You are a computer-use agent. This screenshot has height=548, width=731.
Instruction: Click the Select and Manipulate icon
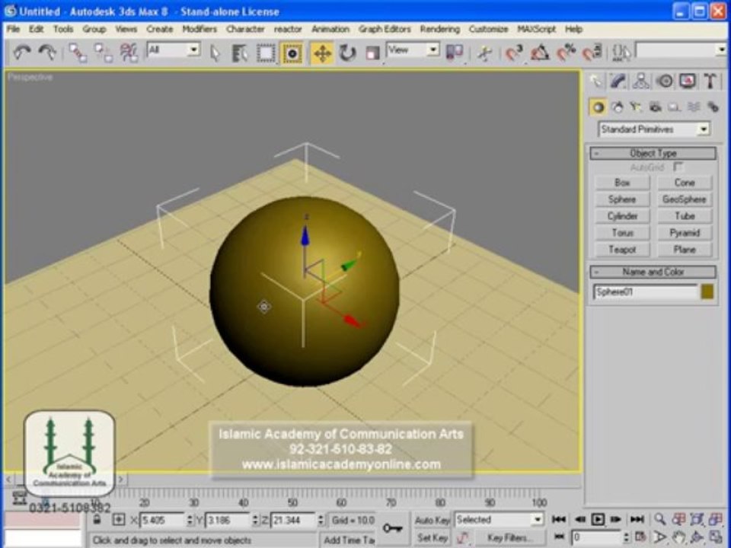pos(485,53)
